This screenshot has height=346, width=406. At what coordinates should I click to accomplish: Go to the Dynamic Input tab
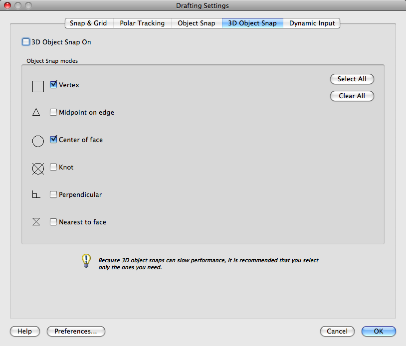[312, 23]
